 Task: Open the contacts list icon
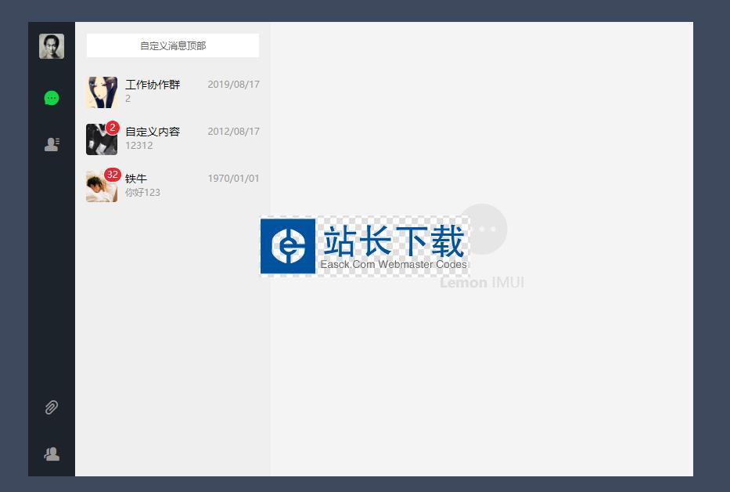coord(52,144)
